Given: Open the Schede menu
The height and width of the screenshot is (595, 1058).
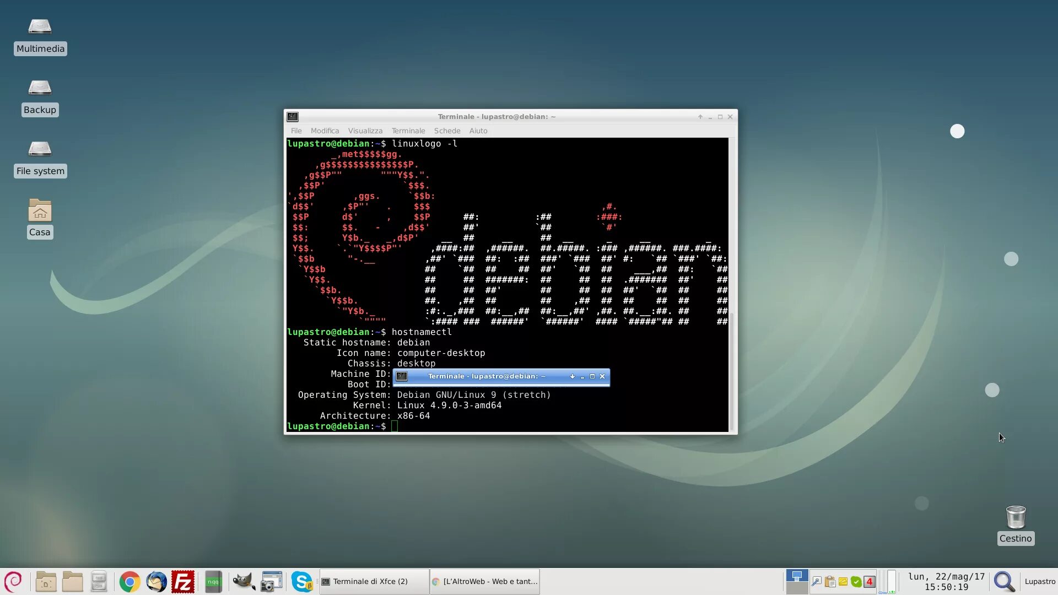Looking at the screenshot, I should (x=447, y=131).
